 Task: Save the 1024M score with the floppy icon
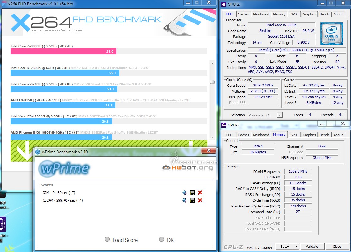coord(192,200)
